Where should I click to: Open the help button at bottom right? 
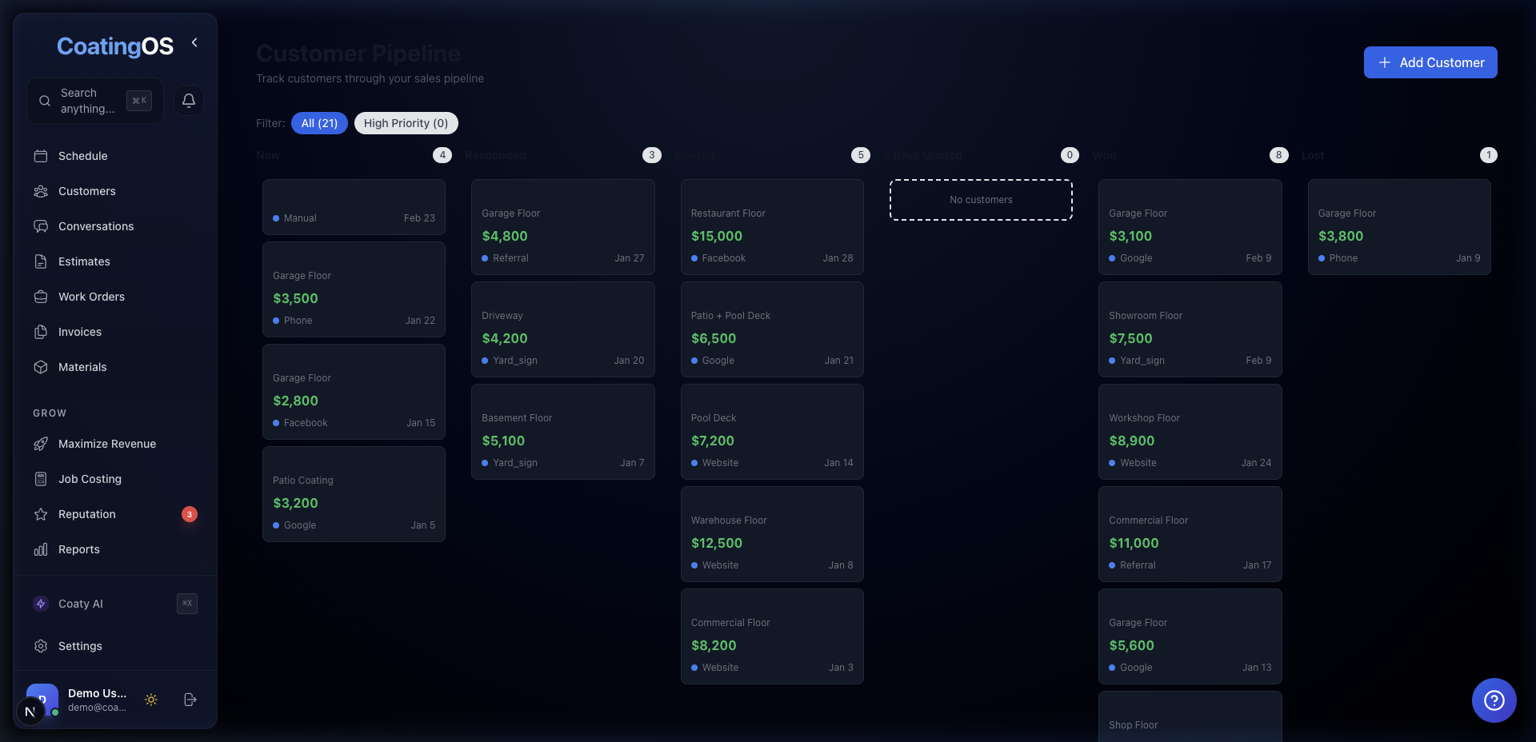click(1493, 700)
